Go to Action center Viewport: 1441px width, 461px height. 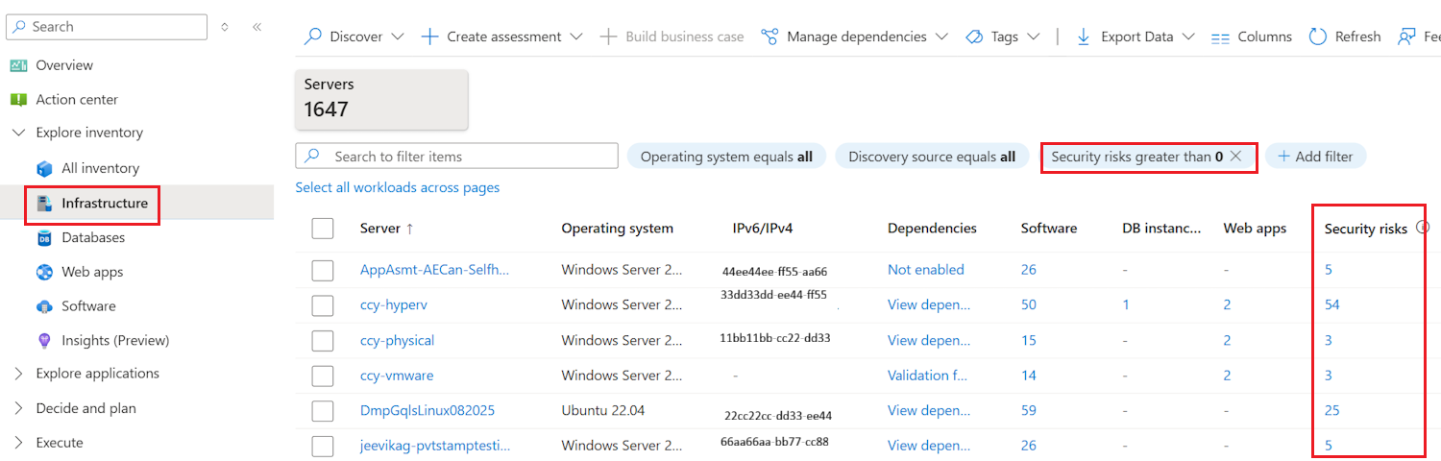tap(77, 99)
